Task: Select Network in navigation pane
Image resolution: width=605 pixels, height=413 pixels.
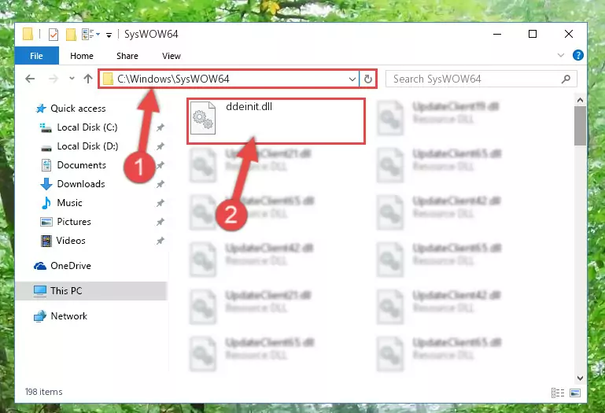Action: pyautogui.click(x=68, y=316)
